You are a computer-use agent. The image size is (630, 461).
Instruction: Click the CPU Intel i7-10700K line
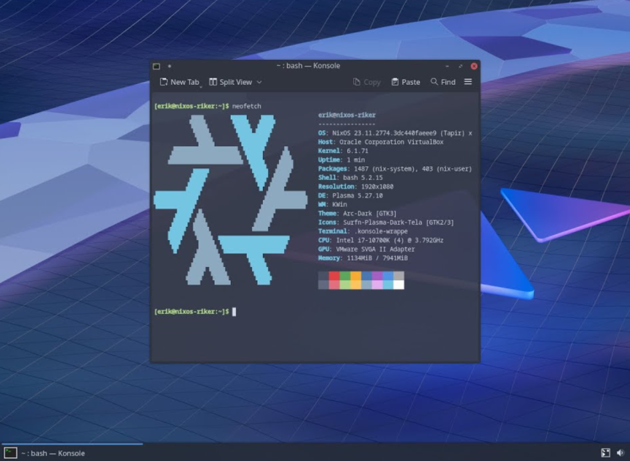coord(380,240)
